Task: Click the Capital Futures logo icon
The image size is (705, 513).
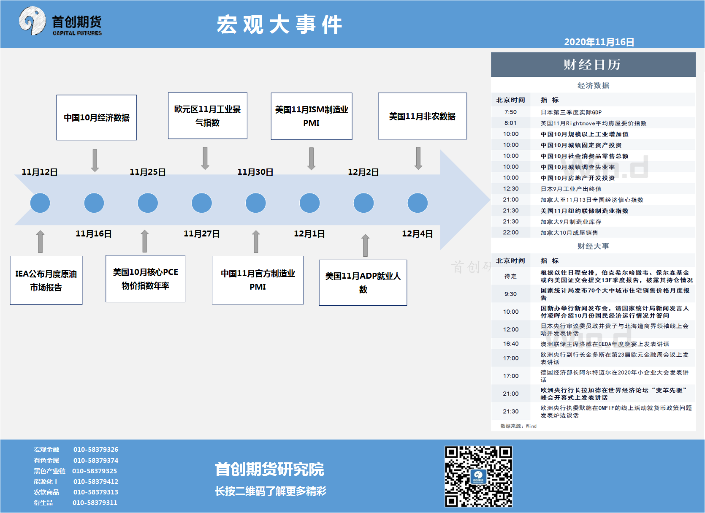Action: tap(32, 21)
